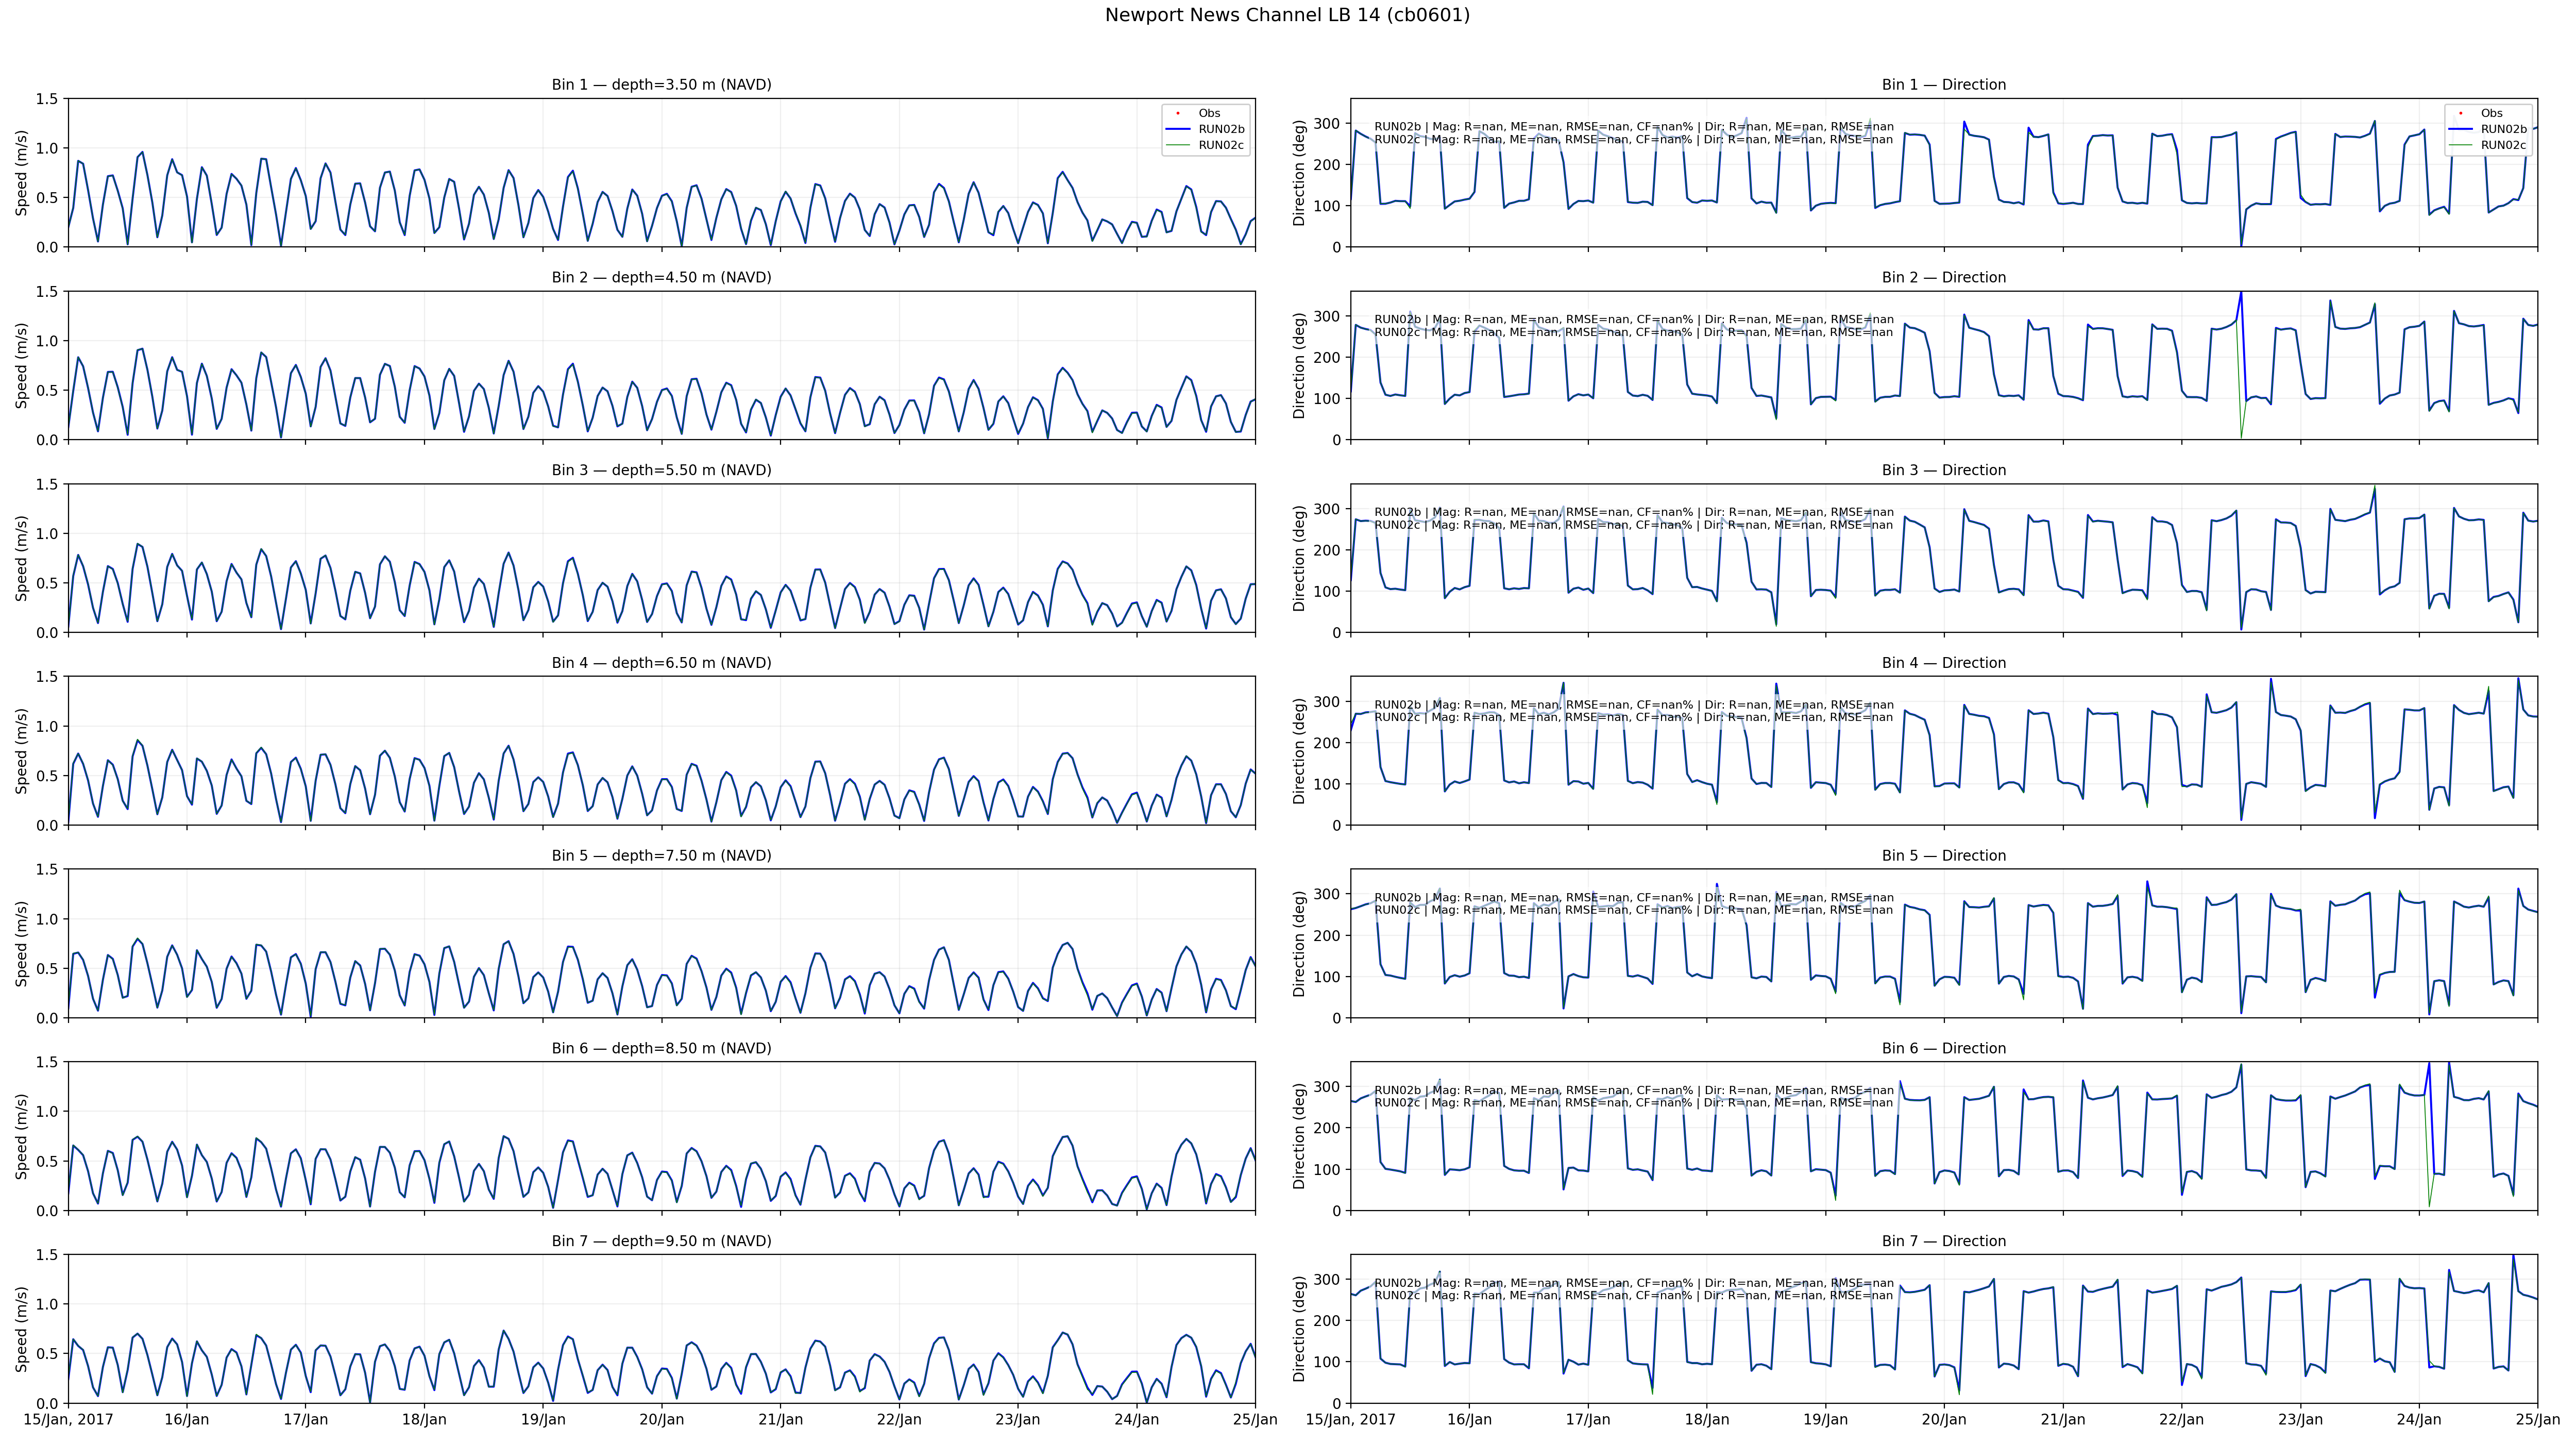The image size is (2576, 1443).
Task: Click the Bin 1 depth=3.50 m subplot title
Action: point(661,85)
